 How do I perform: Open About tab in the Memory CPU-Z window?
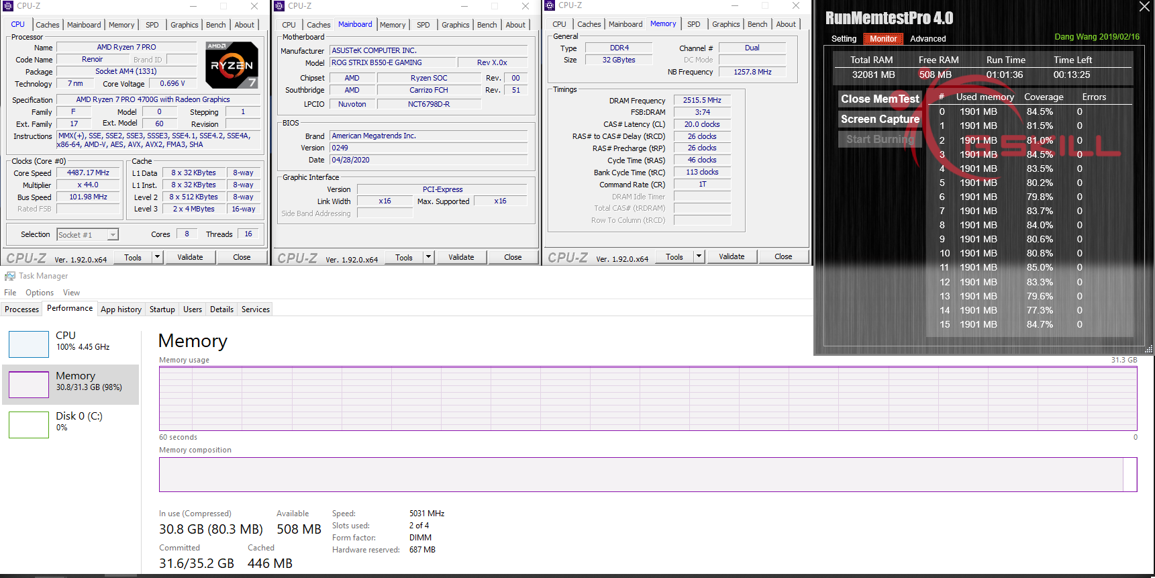[786, 24]
